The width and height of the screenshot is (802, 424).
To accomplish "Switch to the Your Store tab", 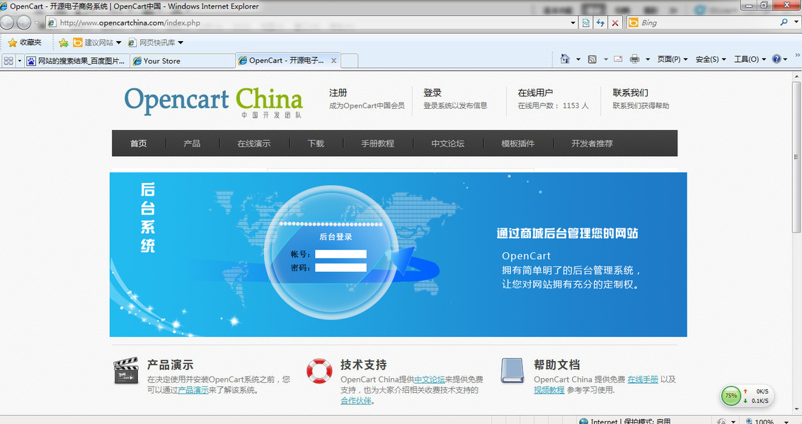I will [183, 61].
